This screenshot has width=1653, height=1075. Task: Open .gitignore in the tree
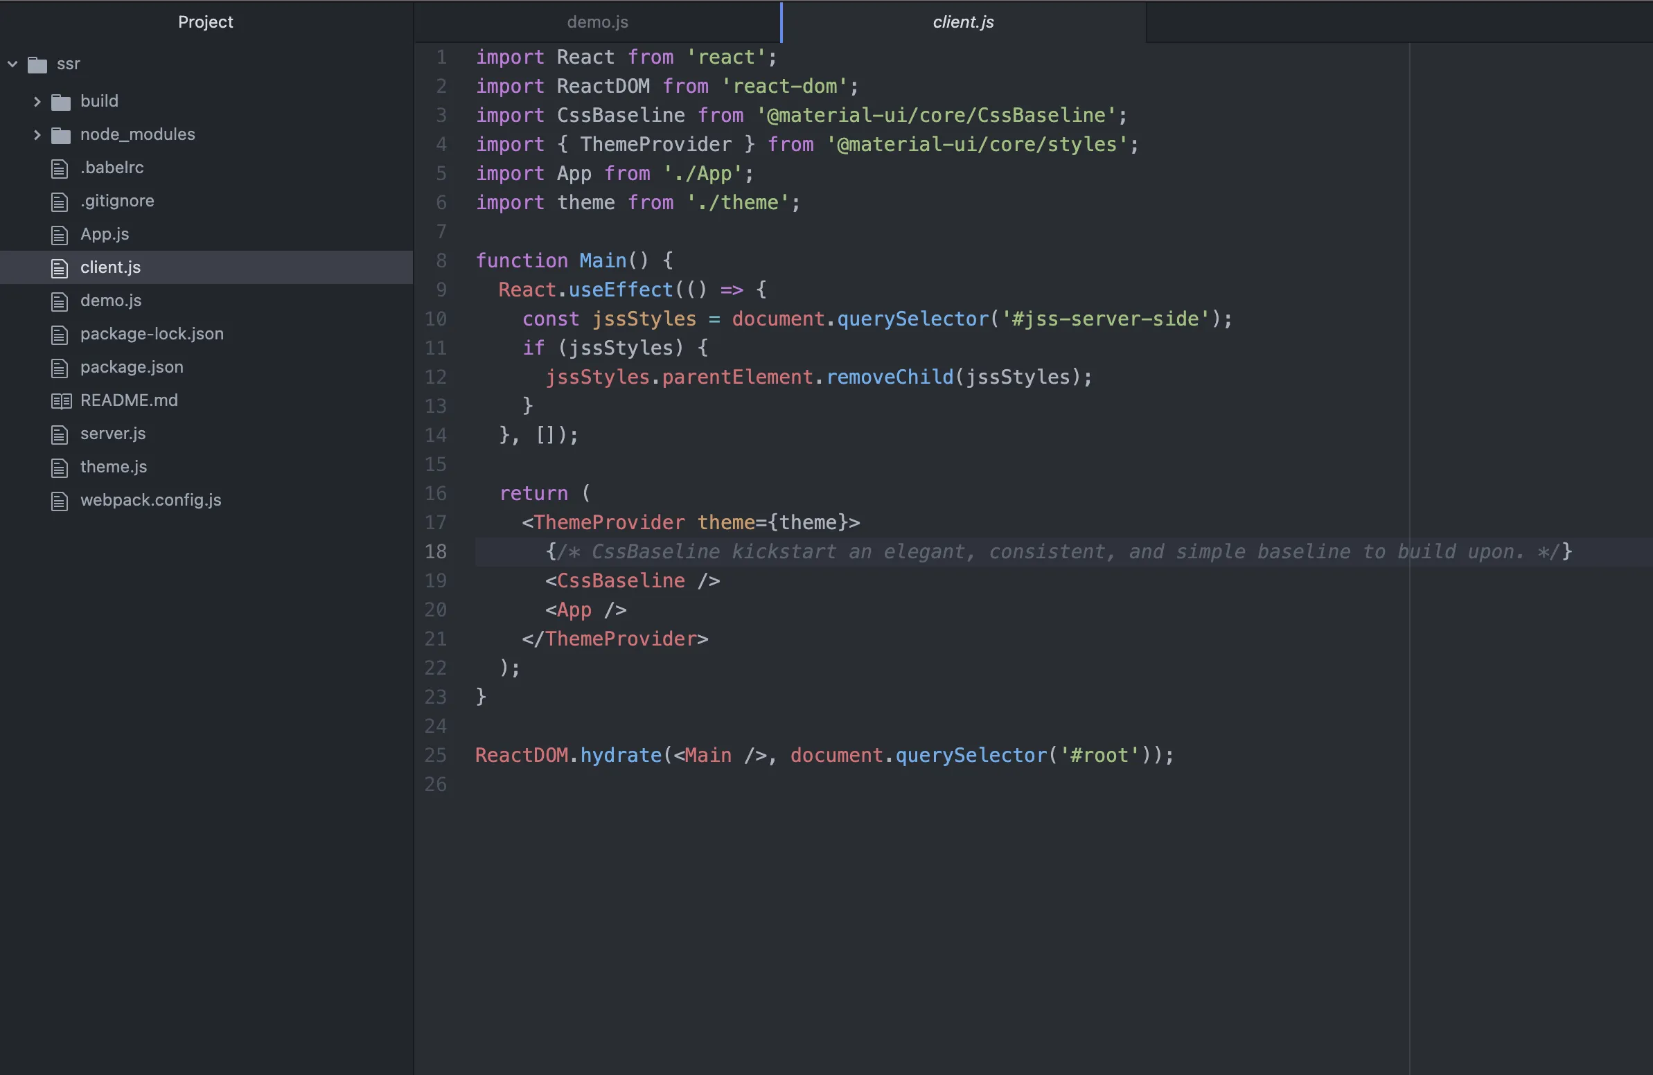point(116,201)
